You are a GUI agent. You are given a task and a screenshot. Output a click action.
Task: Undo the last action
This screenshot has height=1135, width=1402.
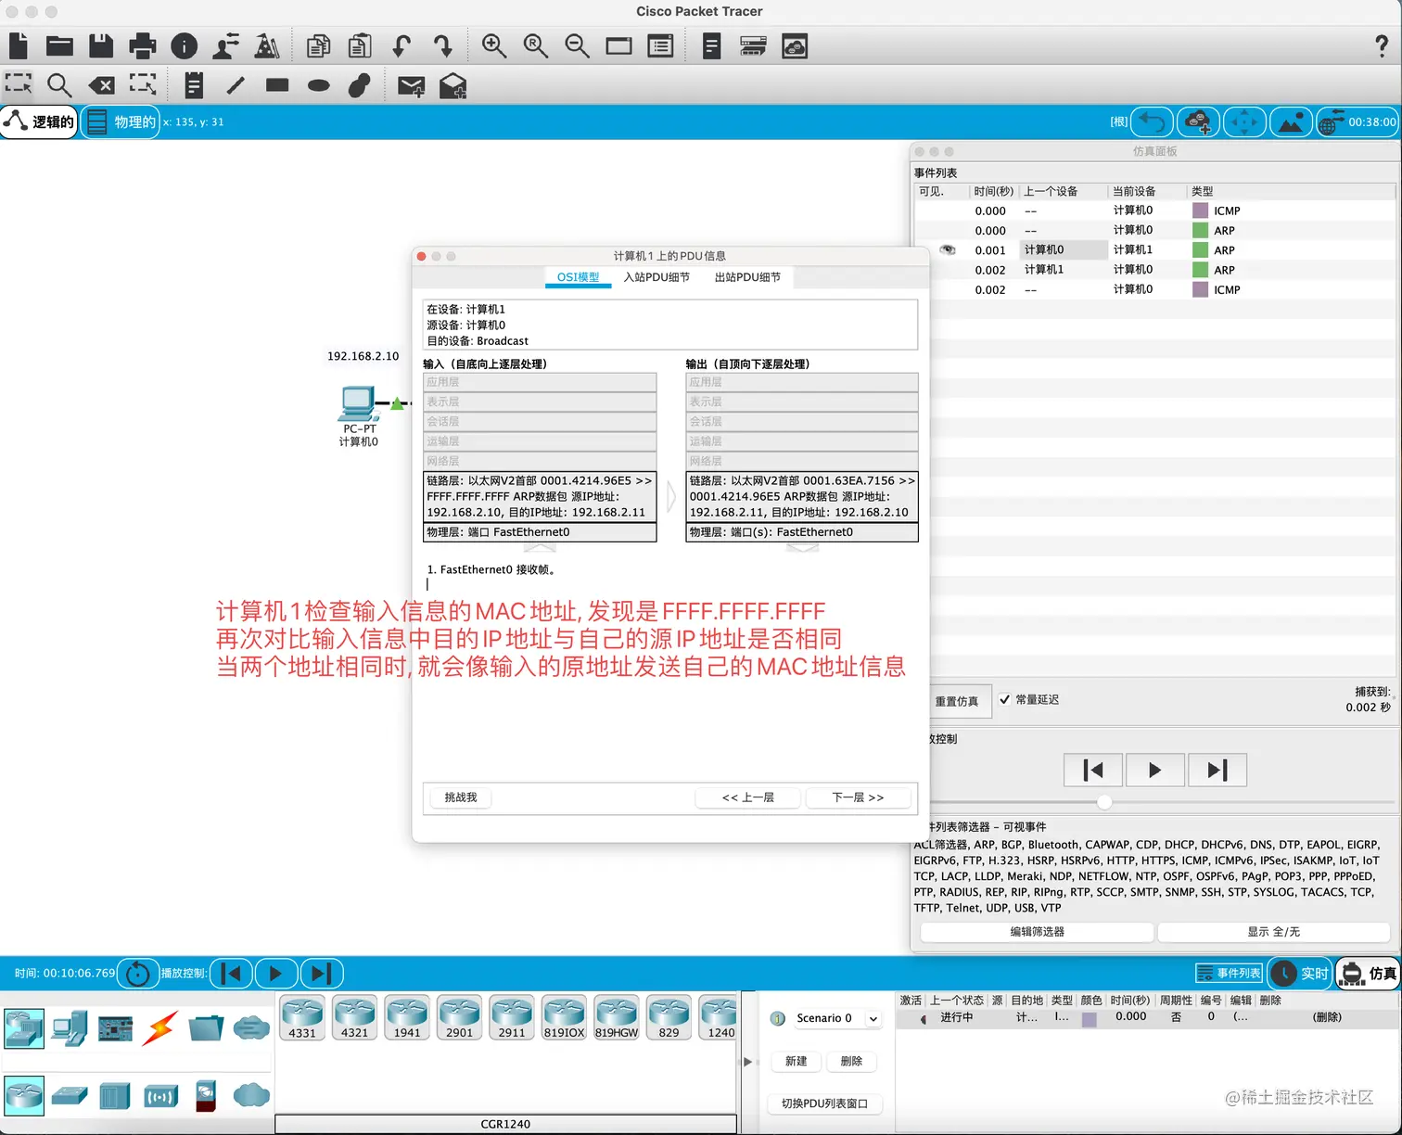(401, 45)
